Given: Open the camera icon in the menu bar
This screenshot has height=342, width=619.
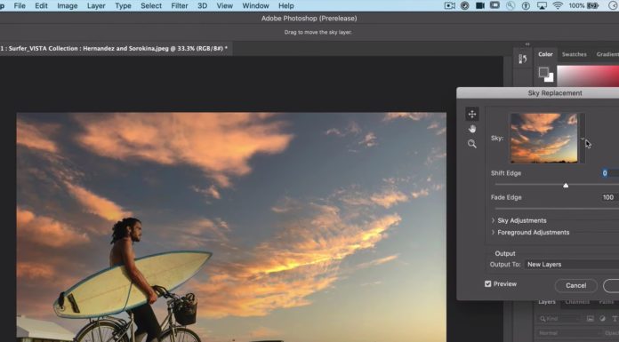Looking at the screenshot, I should click(x=480, y=5).
